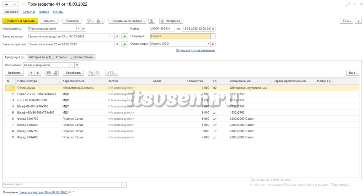Switch to the Основное section
The width and height of the screenshot is (364, 196).
(x=11, y=12)
